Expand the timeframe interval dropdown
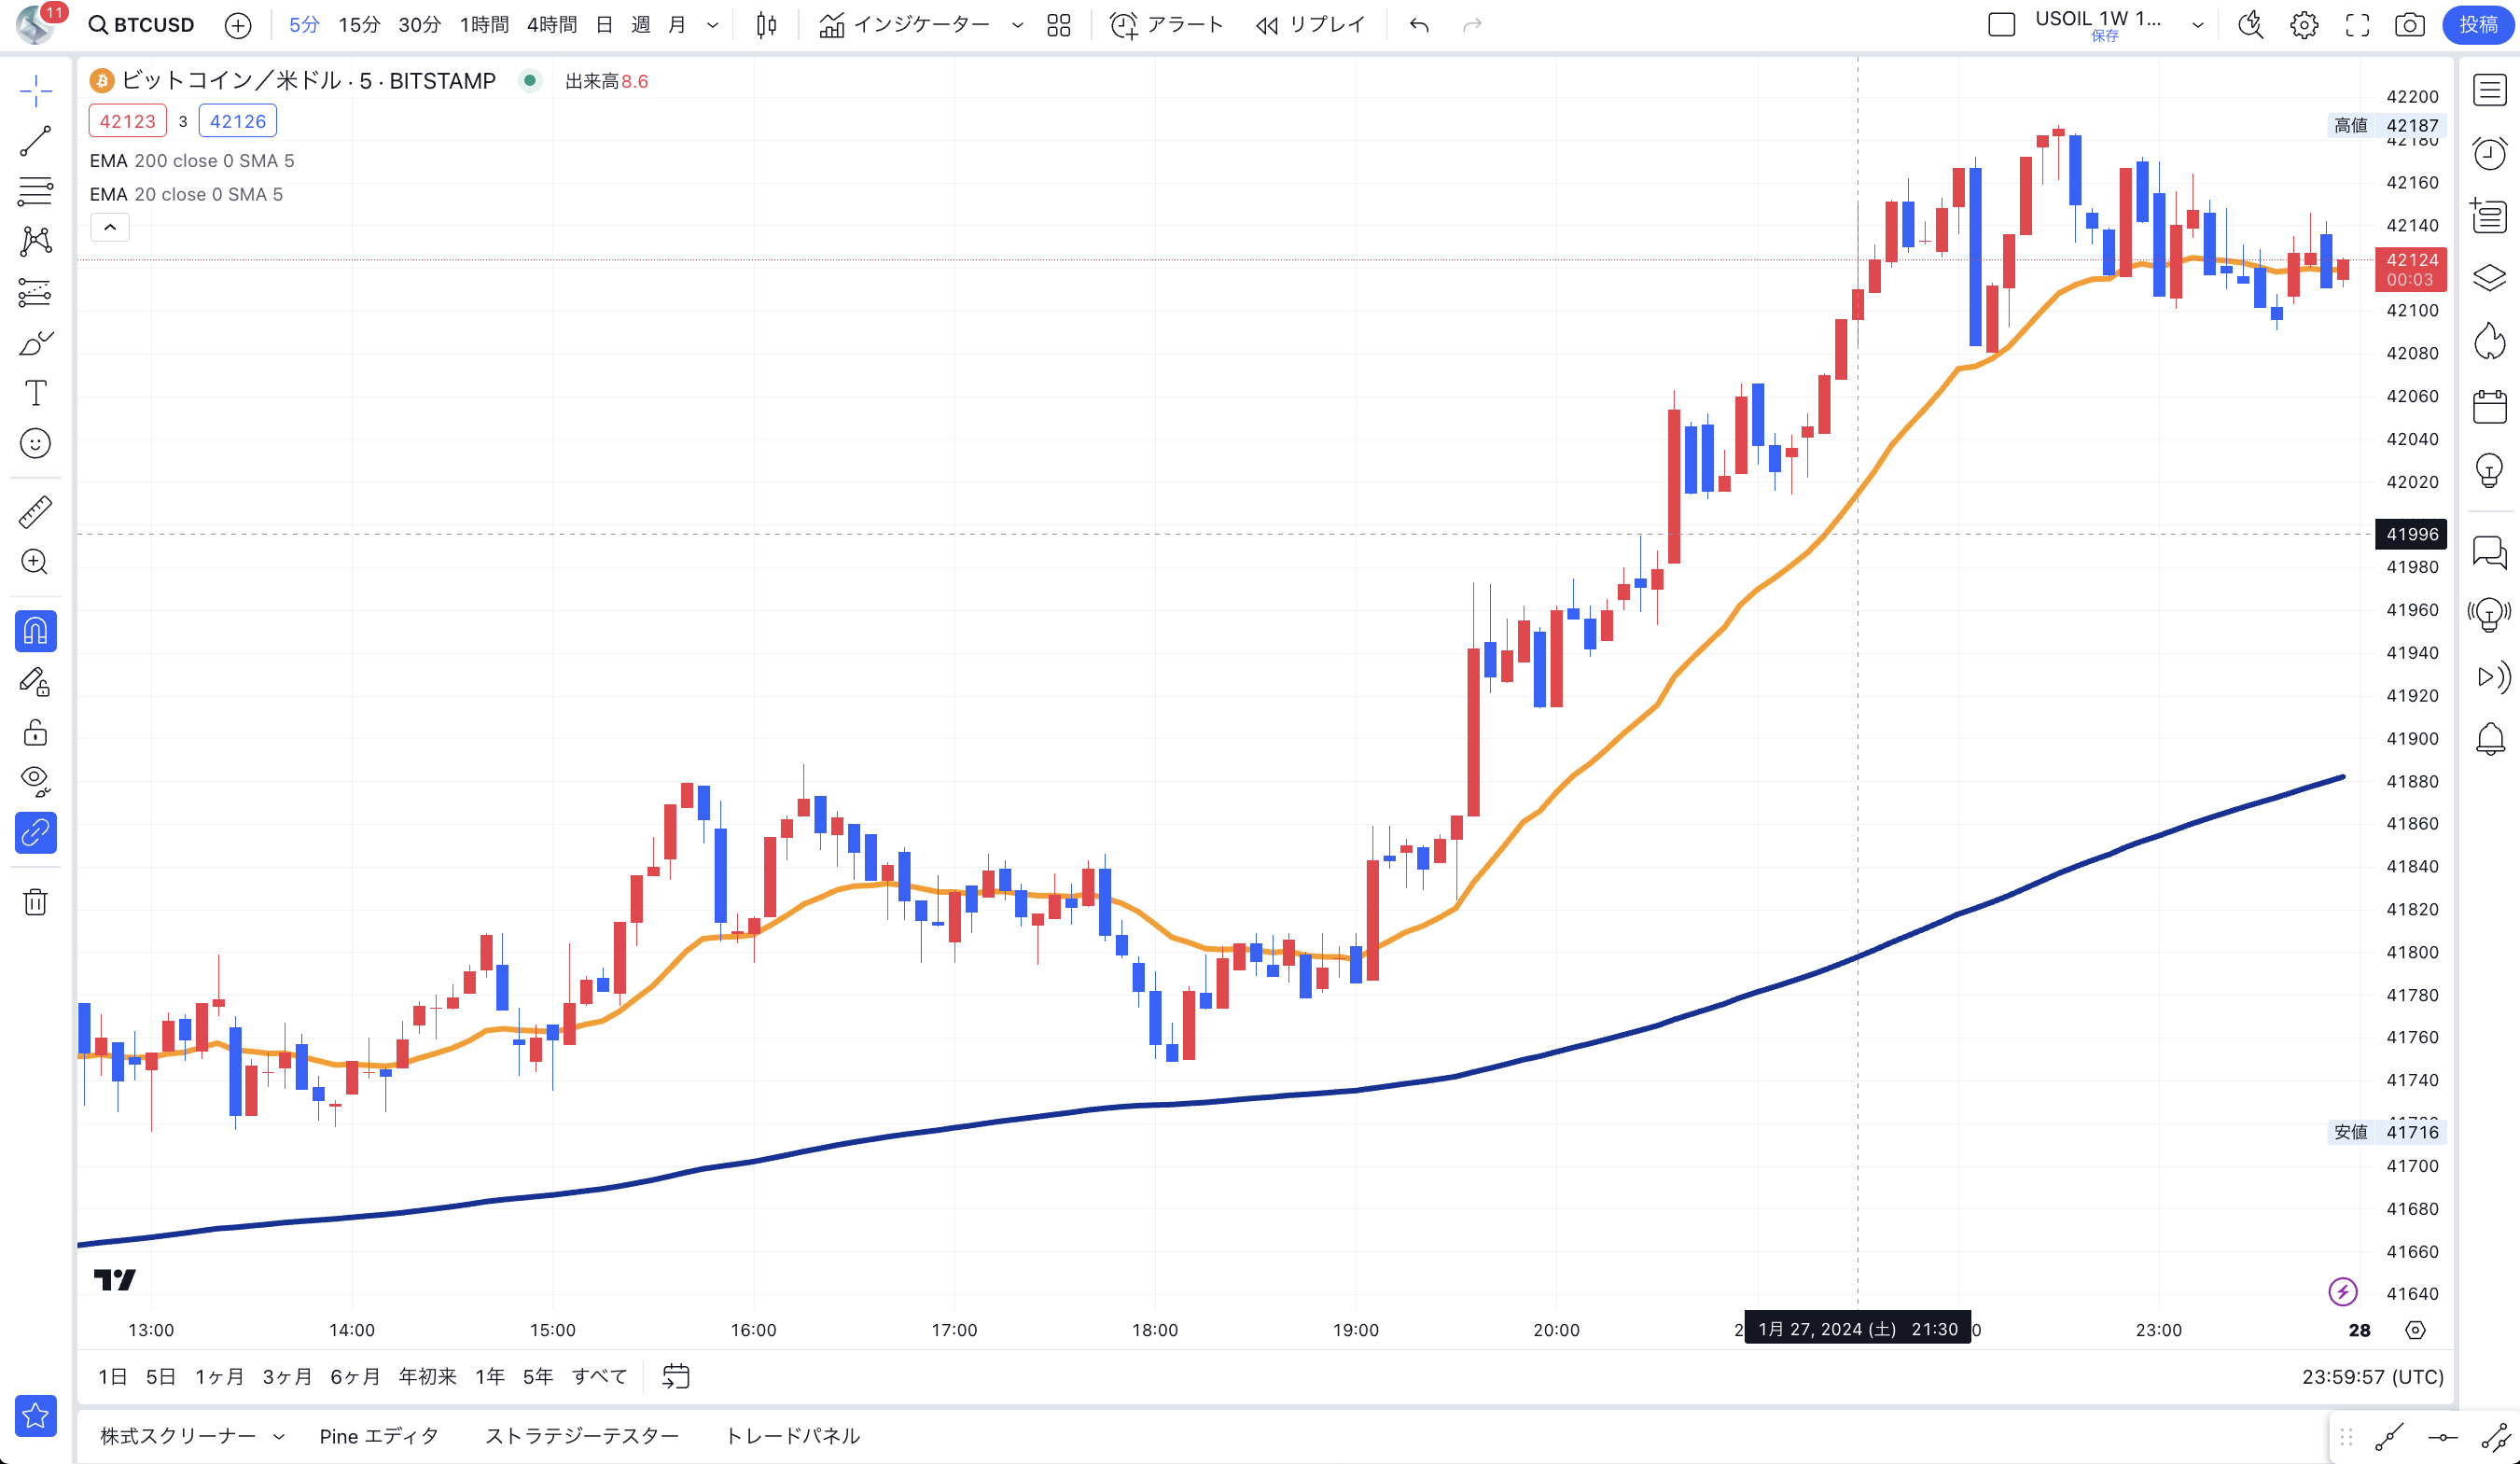 pos(713,25)
